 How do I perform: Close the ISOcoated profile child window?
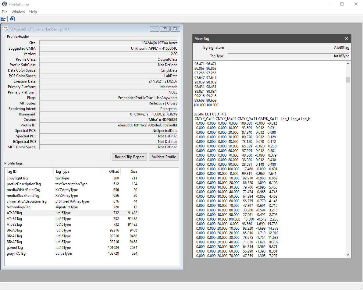tap(175, 29)
